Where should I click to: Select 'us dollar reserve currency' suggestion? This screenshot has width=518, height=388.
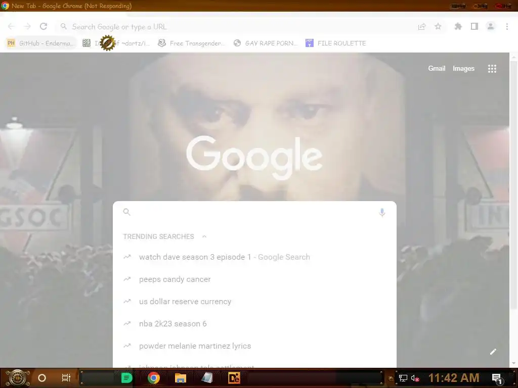point(254,301)
